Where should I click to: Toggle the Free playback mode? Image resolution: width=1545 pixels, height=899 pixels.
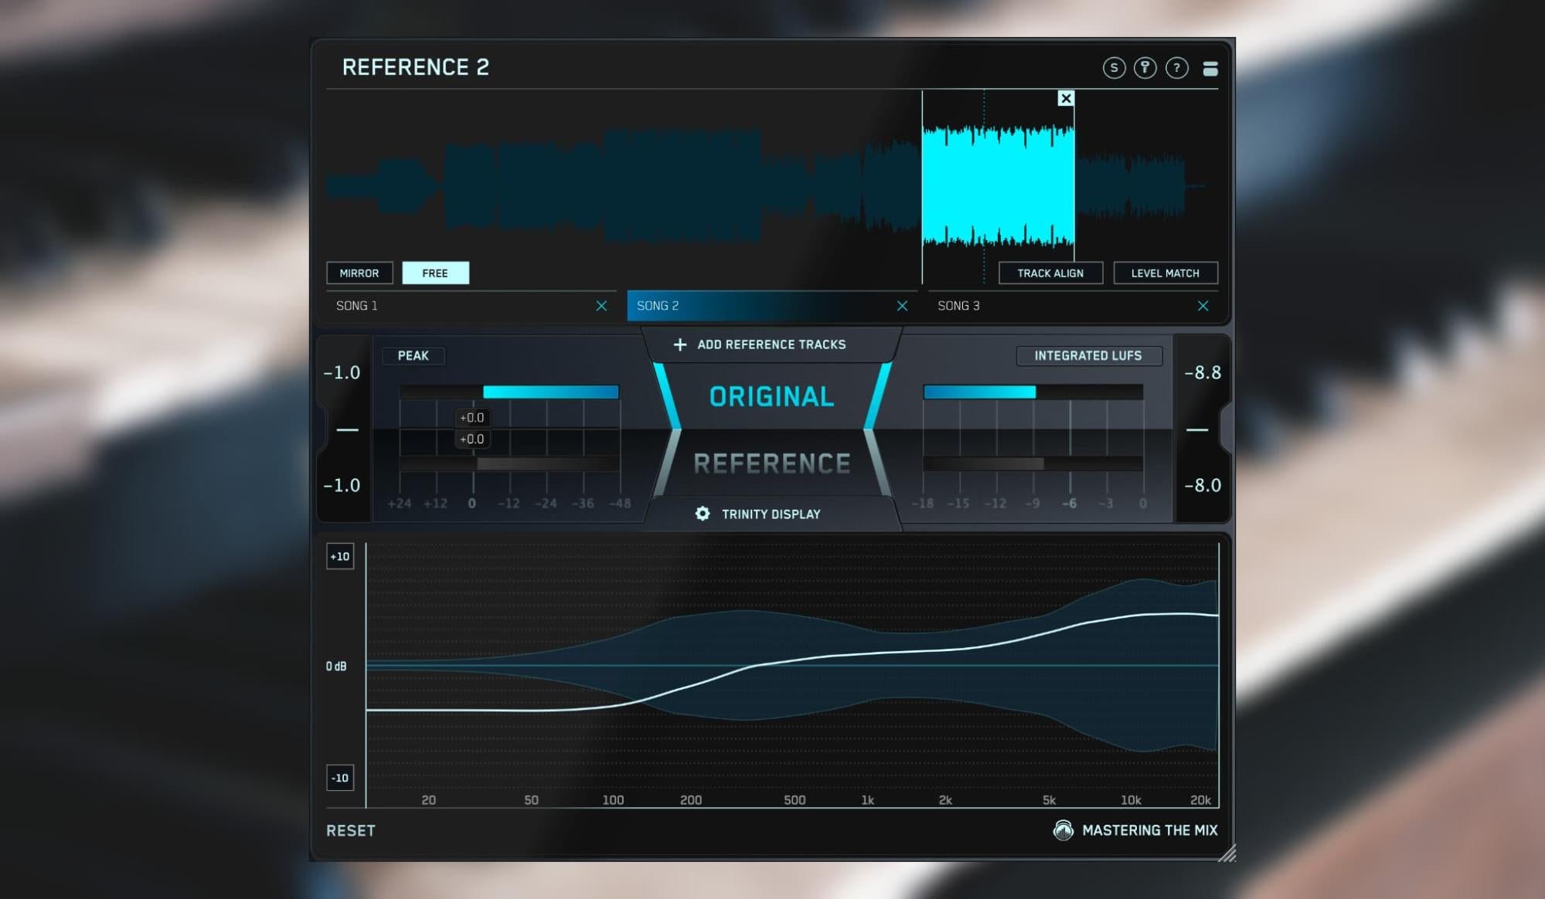click(x=435, y=273)
